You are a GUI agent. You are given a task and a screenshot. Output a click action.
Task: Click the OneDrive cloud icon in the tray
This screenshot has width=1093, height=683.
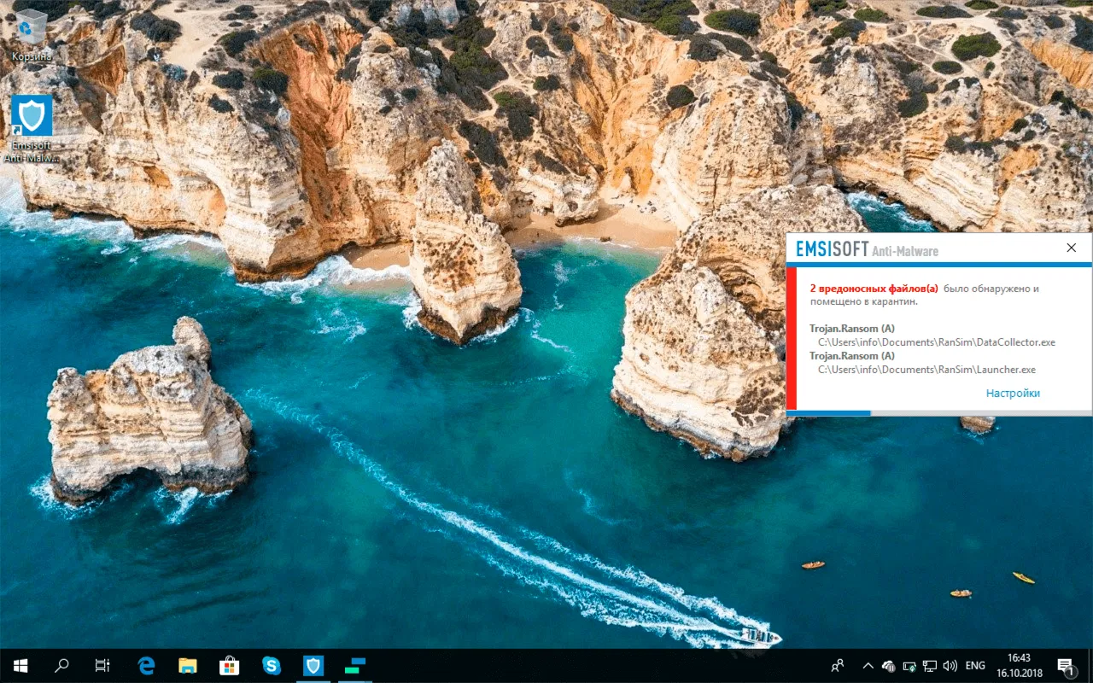[x=887, y=666]
